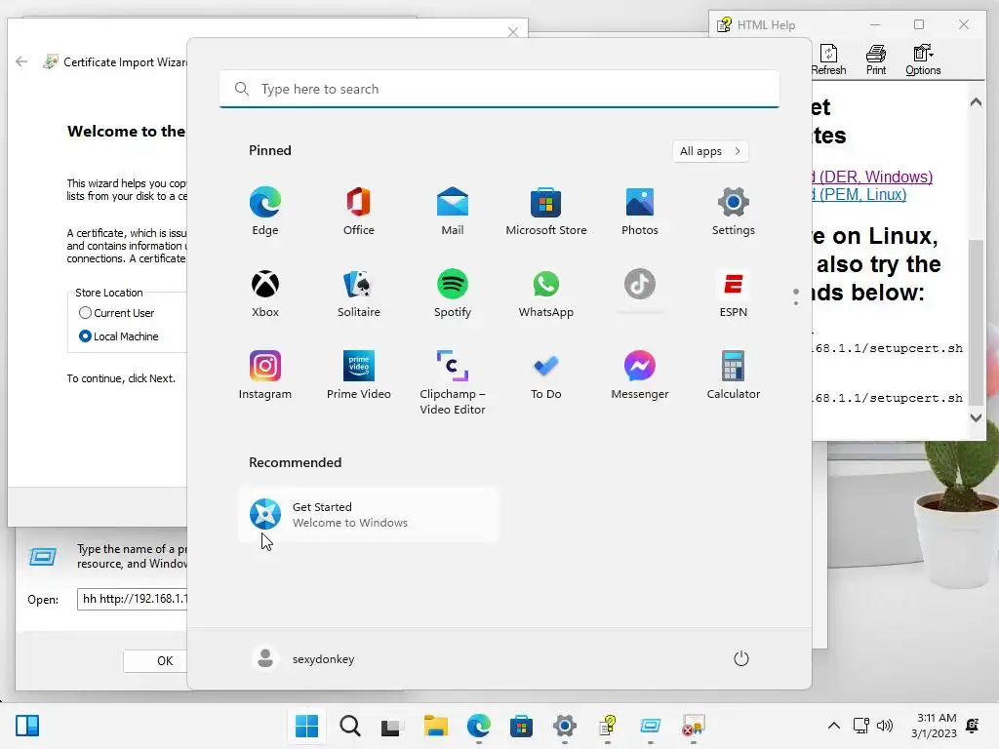Open Clipchamp – Video Editor
Image resolution: width=999 pixels, height=749 pixels.
(453, 382)
